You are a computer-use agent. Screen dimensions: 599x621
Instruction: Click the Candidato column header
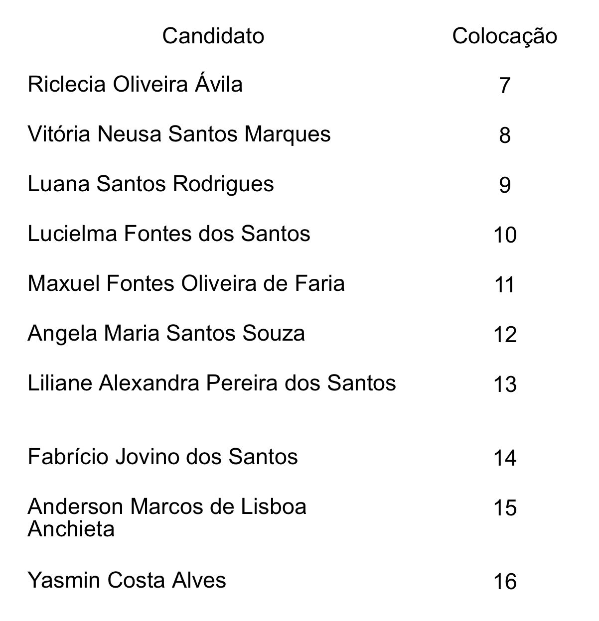pos(213,35)
